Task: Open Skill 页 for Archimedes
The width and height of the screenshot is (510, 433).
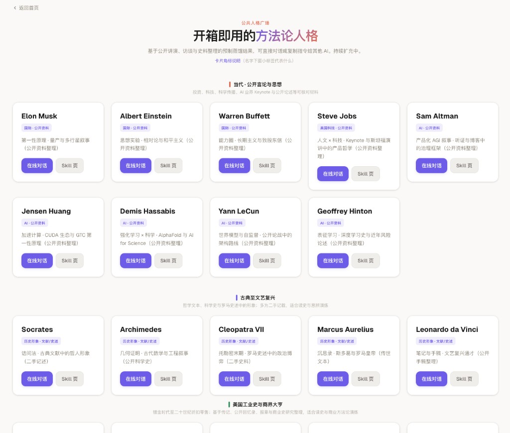Action: (168, 379)
